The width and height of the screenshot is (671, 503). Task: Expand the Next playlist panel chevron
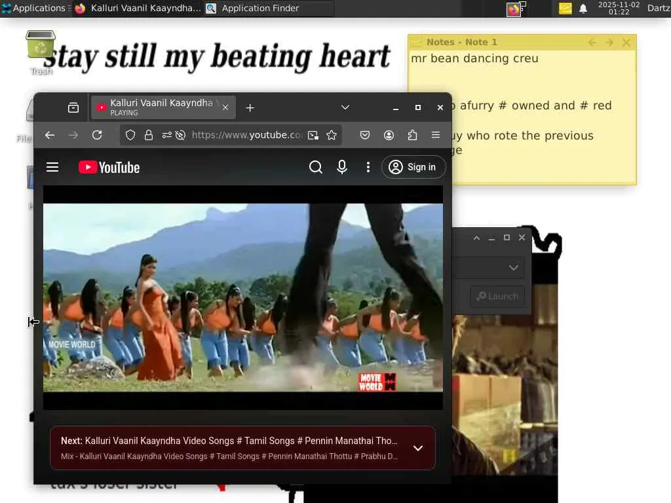(418, 448)
